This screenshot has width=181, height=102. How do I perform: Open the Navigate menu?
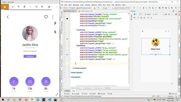pos(76,5)
